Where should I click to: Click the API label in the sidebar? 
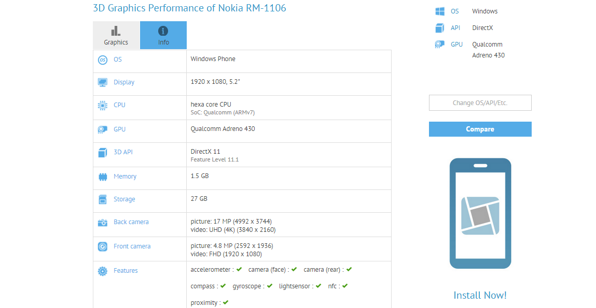455,27
